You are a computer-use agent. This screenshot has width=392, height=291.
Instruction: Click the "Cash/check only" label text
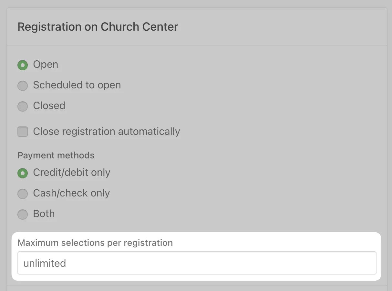tap(71, 193)
